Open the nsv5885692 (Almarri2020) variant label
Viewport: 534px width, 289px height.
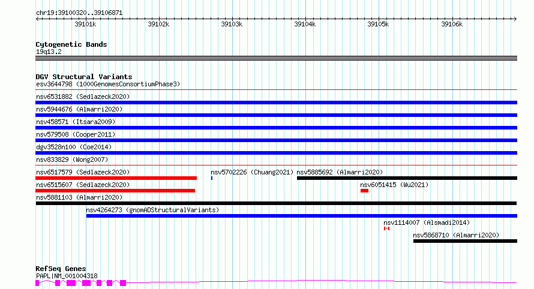pyautogui.click(x=340, y=172)
